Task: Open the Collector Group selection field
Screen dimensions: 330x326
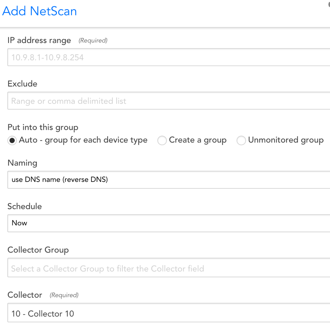Action: pos(169,268)
